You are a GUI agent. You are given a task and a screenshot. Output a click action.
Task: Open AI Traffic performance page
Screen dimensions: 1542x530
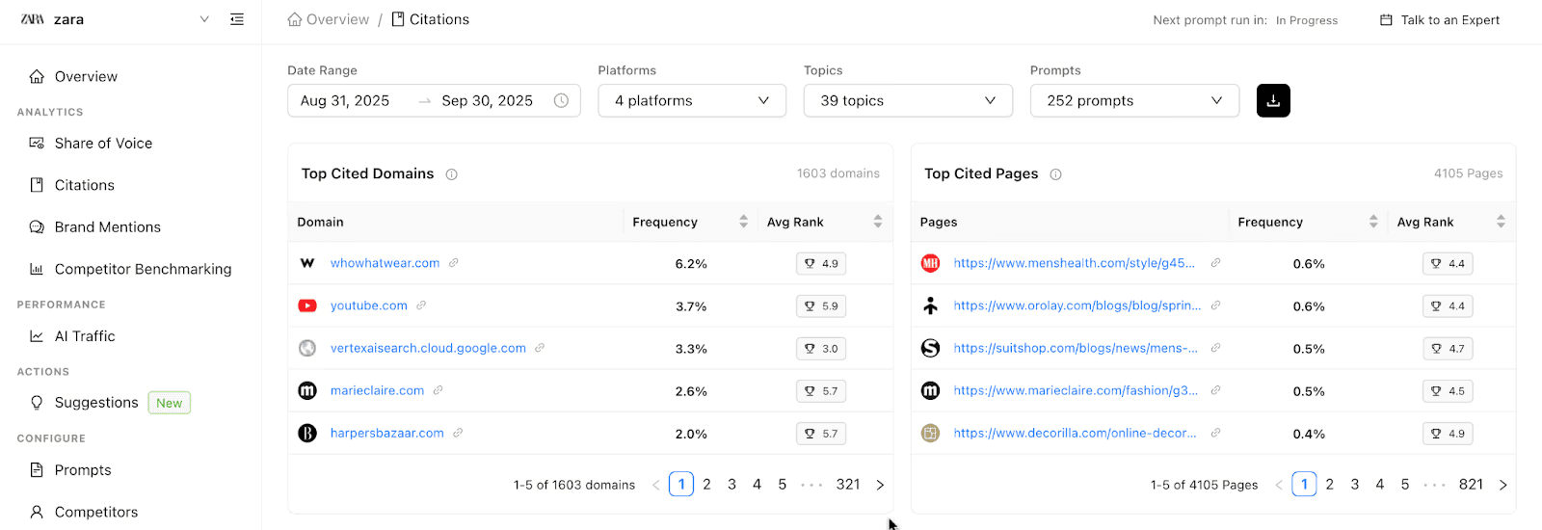pos(85,335)
